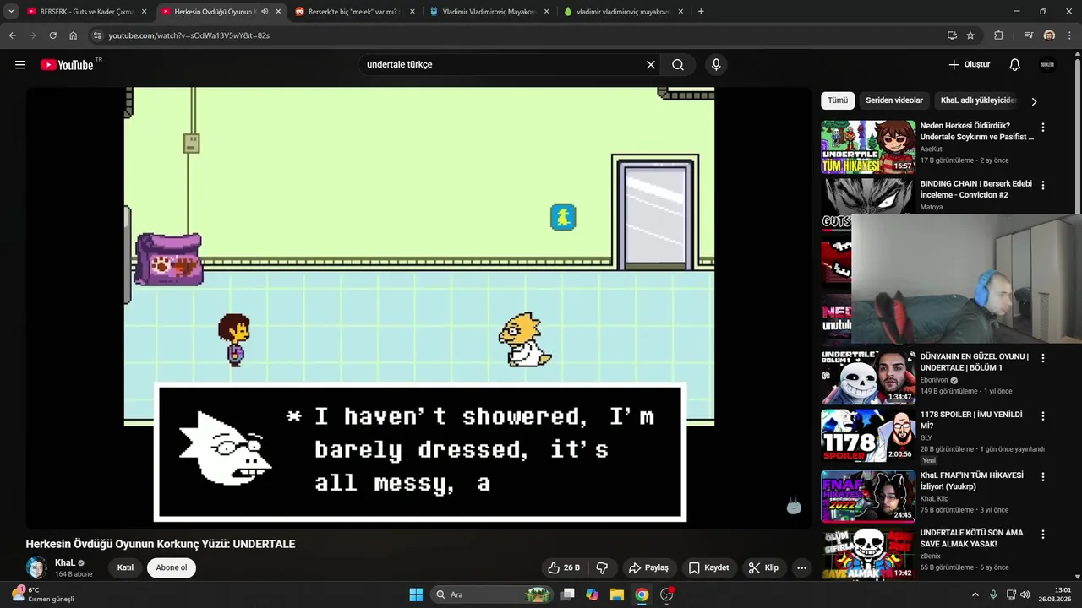Show hidden system tray icons
The image size is (1082, 608).
(975, 594)
